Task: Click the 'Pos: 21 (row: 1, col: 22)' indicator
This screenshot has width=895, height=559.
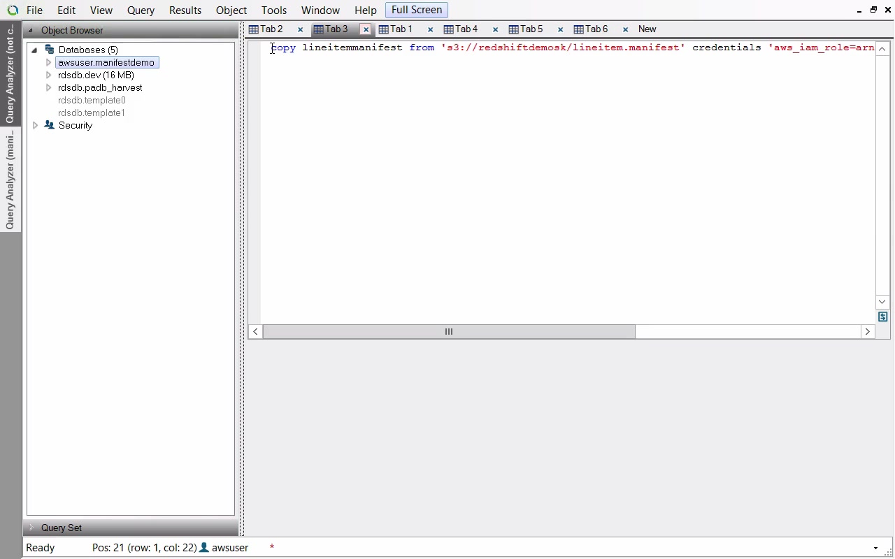Action: click(145, 548)
